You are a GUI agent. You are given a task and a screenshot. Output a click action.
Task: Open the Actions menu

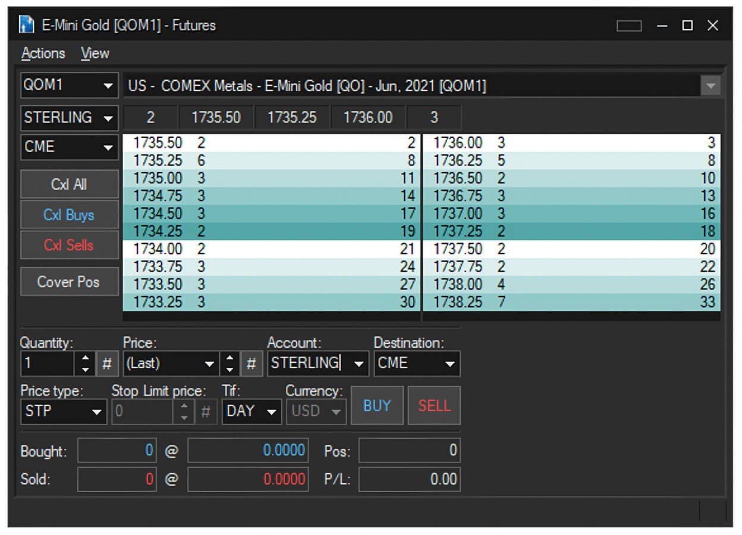pos(43,53)
